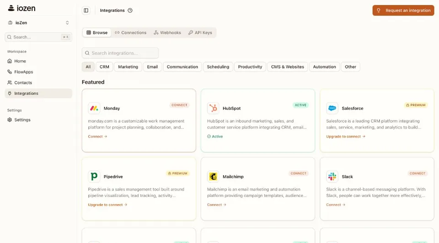Open Settings from the sidebar
This screenshot has width=439, height=243.
click(x=38, y=120)
